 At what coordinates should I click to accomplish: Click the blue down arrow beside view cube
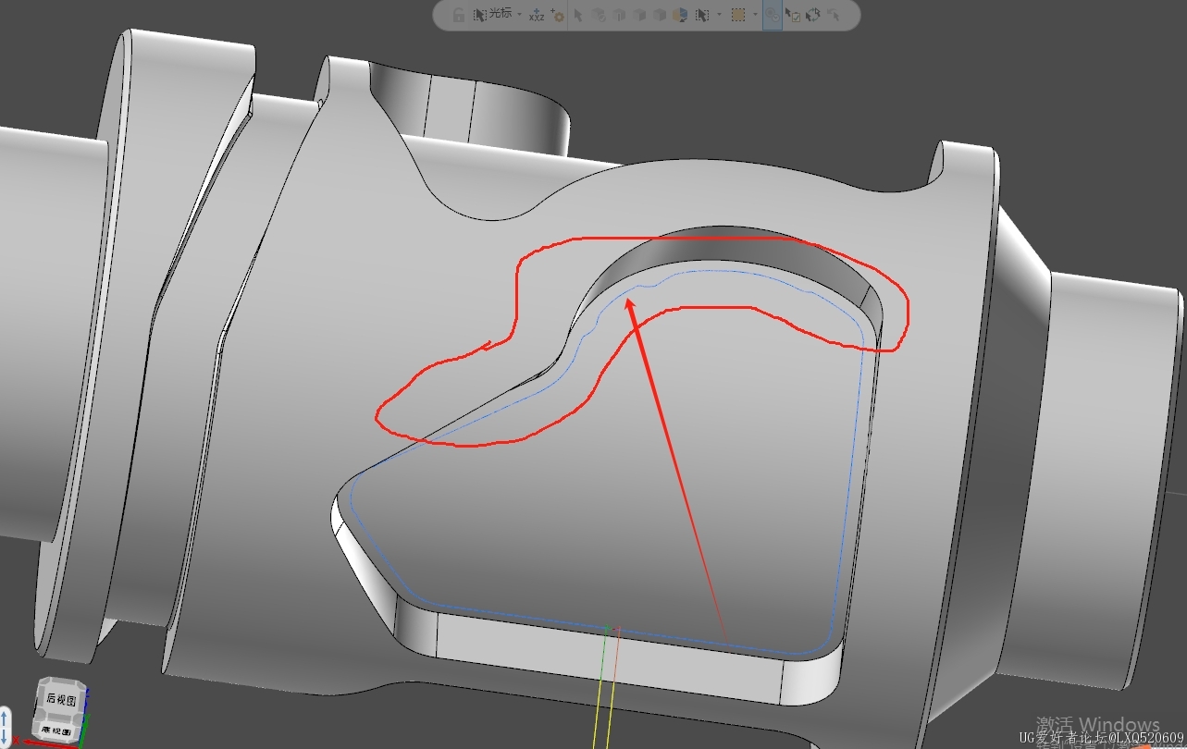(x=4, y=736)
